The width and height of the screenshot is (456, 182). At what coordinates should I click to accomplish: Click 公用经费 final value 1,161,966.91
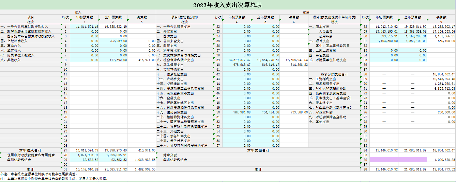(x=441, y=36)
